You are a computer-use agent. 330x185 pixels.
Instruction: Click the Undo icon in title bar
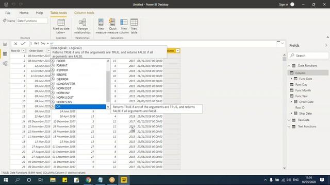(x=13, y=4)
